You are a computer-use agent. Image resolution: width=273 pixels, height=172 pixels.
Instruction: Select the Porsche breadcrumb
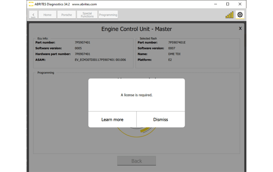66,15
